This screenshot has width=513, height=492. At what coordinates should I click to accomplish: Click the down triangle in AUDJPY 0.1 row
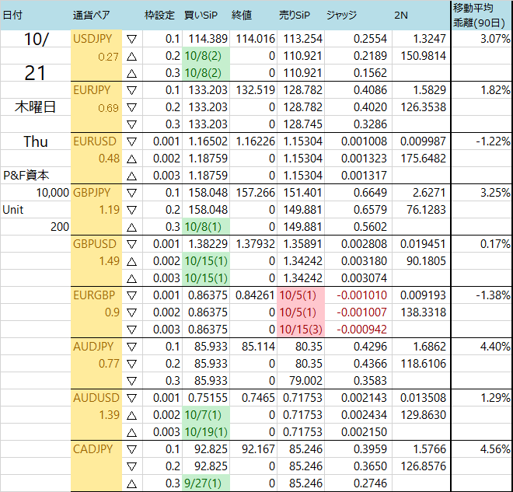132,347
